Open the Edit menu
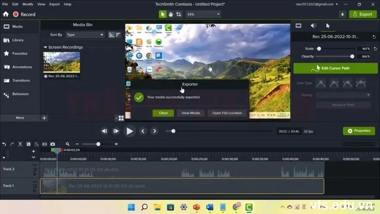 [15, 4]
